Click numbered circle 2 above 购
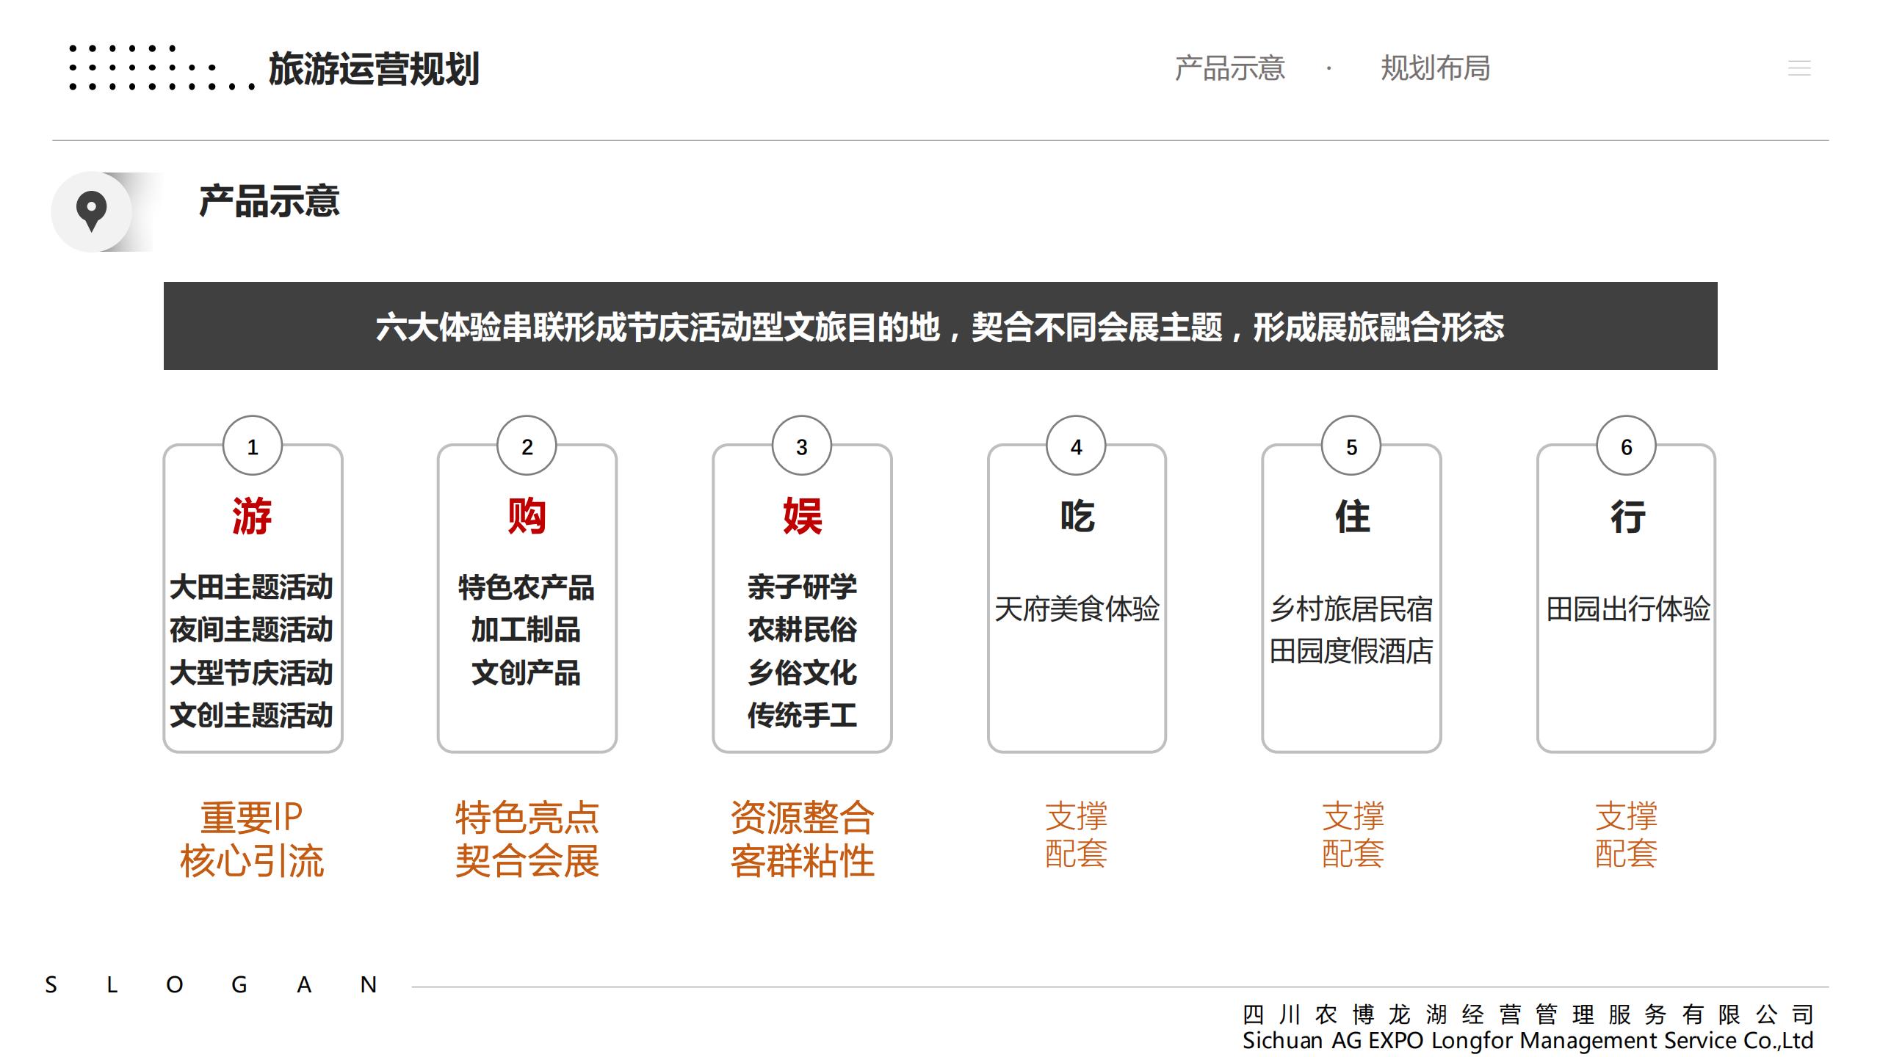The width and height of the screenshot is (1880, 1057). pyautogui.click(x=527, y=446)
